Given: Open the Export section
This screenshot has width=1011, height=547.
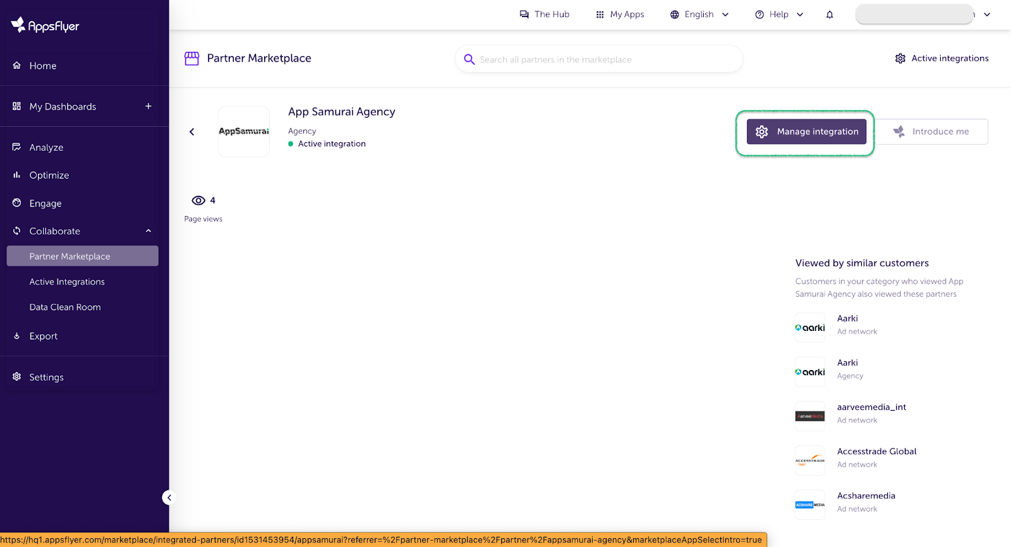Looking at the screenshot, I should [x=43, y=336].
